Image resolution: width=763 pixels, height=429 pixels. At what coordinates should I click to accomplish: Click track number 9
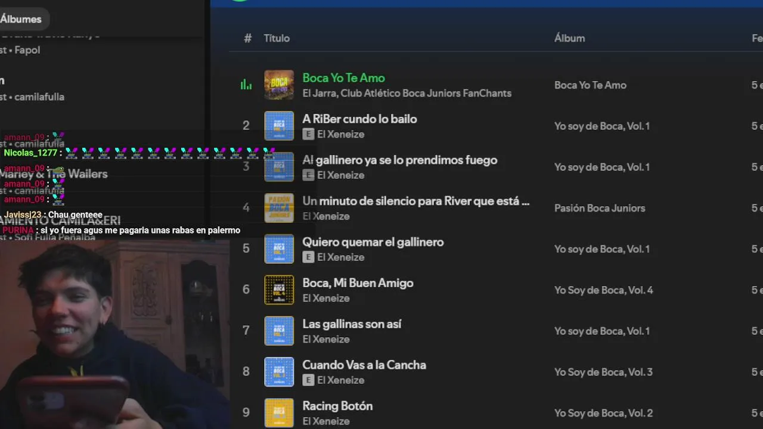246,412
